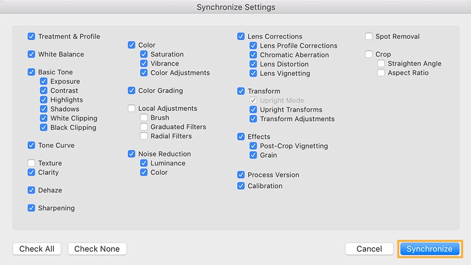Uncheck the Process Version checkbox
Screen dimensions: 471x265
241,175
